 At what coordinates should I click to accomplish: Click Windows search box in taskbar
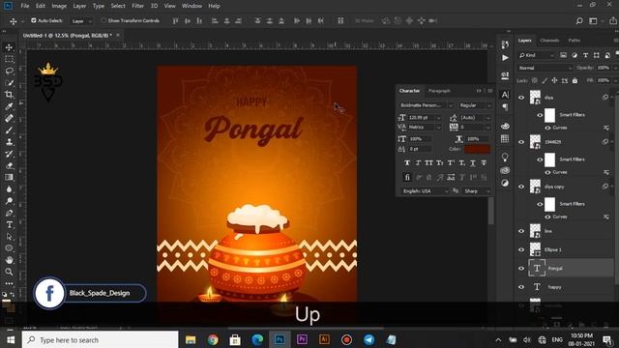[x=101, y=339]
